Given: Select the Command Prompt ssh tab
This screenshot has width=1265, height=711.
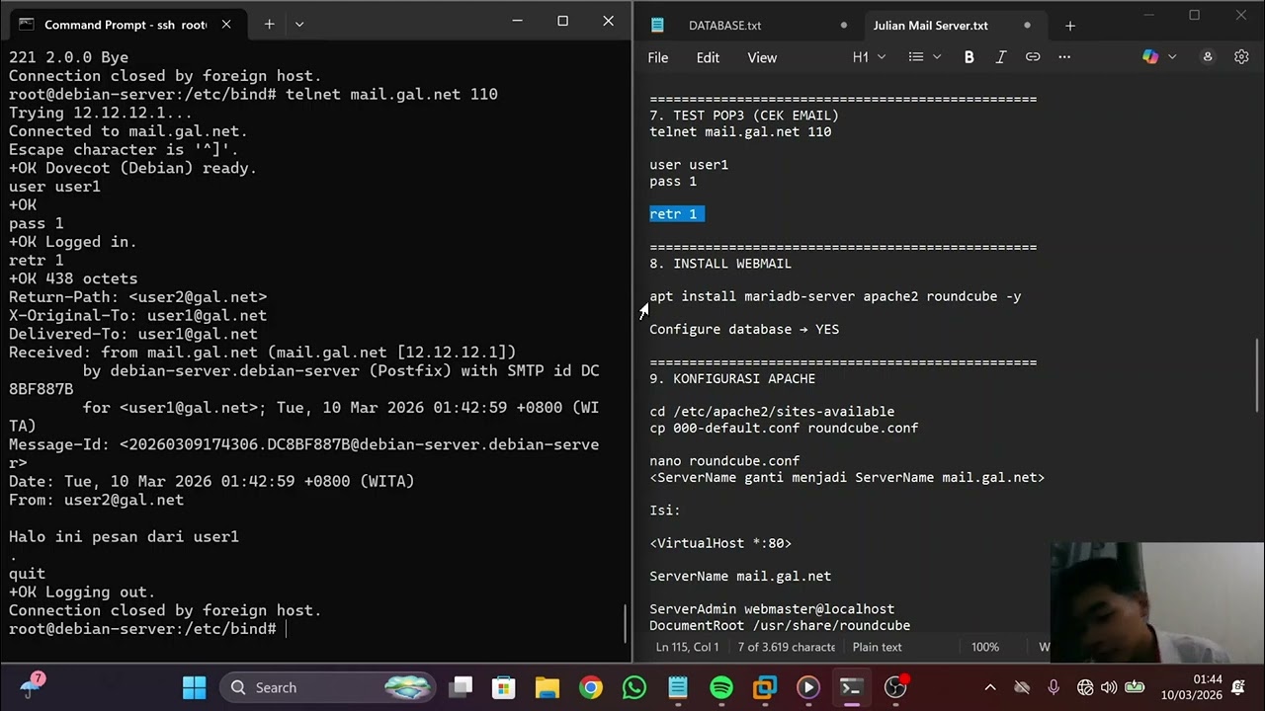Looking at the screenshot, I should tap(125, 24).
